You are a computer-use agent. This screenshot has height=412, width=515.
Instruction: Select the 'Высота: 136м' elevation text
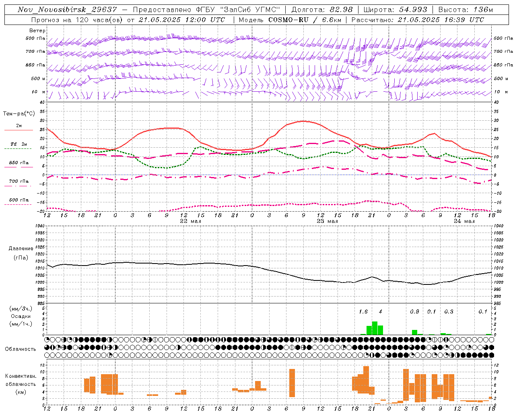[466, 10]
